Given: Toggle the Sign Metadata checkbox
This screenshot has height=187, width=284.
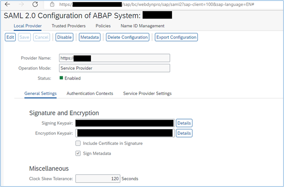Looking at the screenshot, I should (x=78, y=154).
